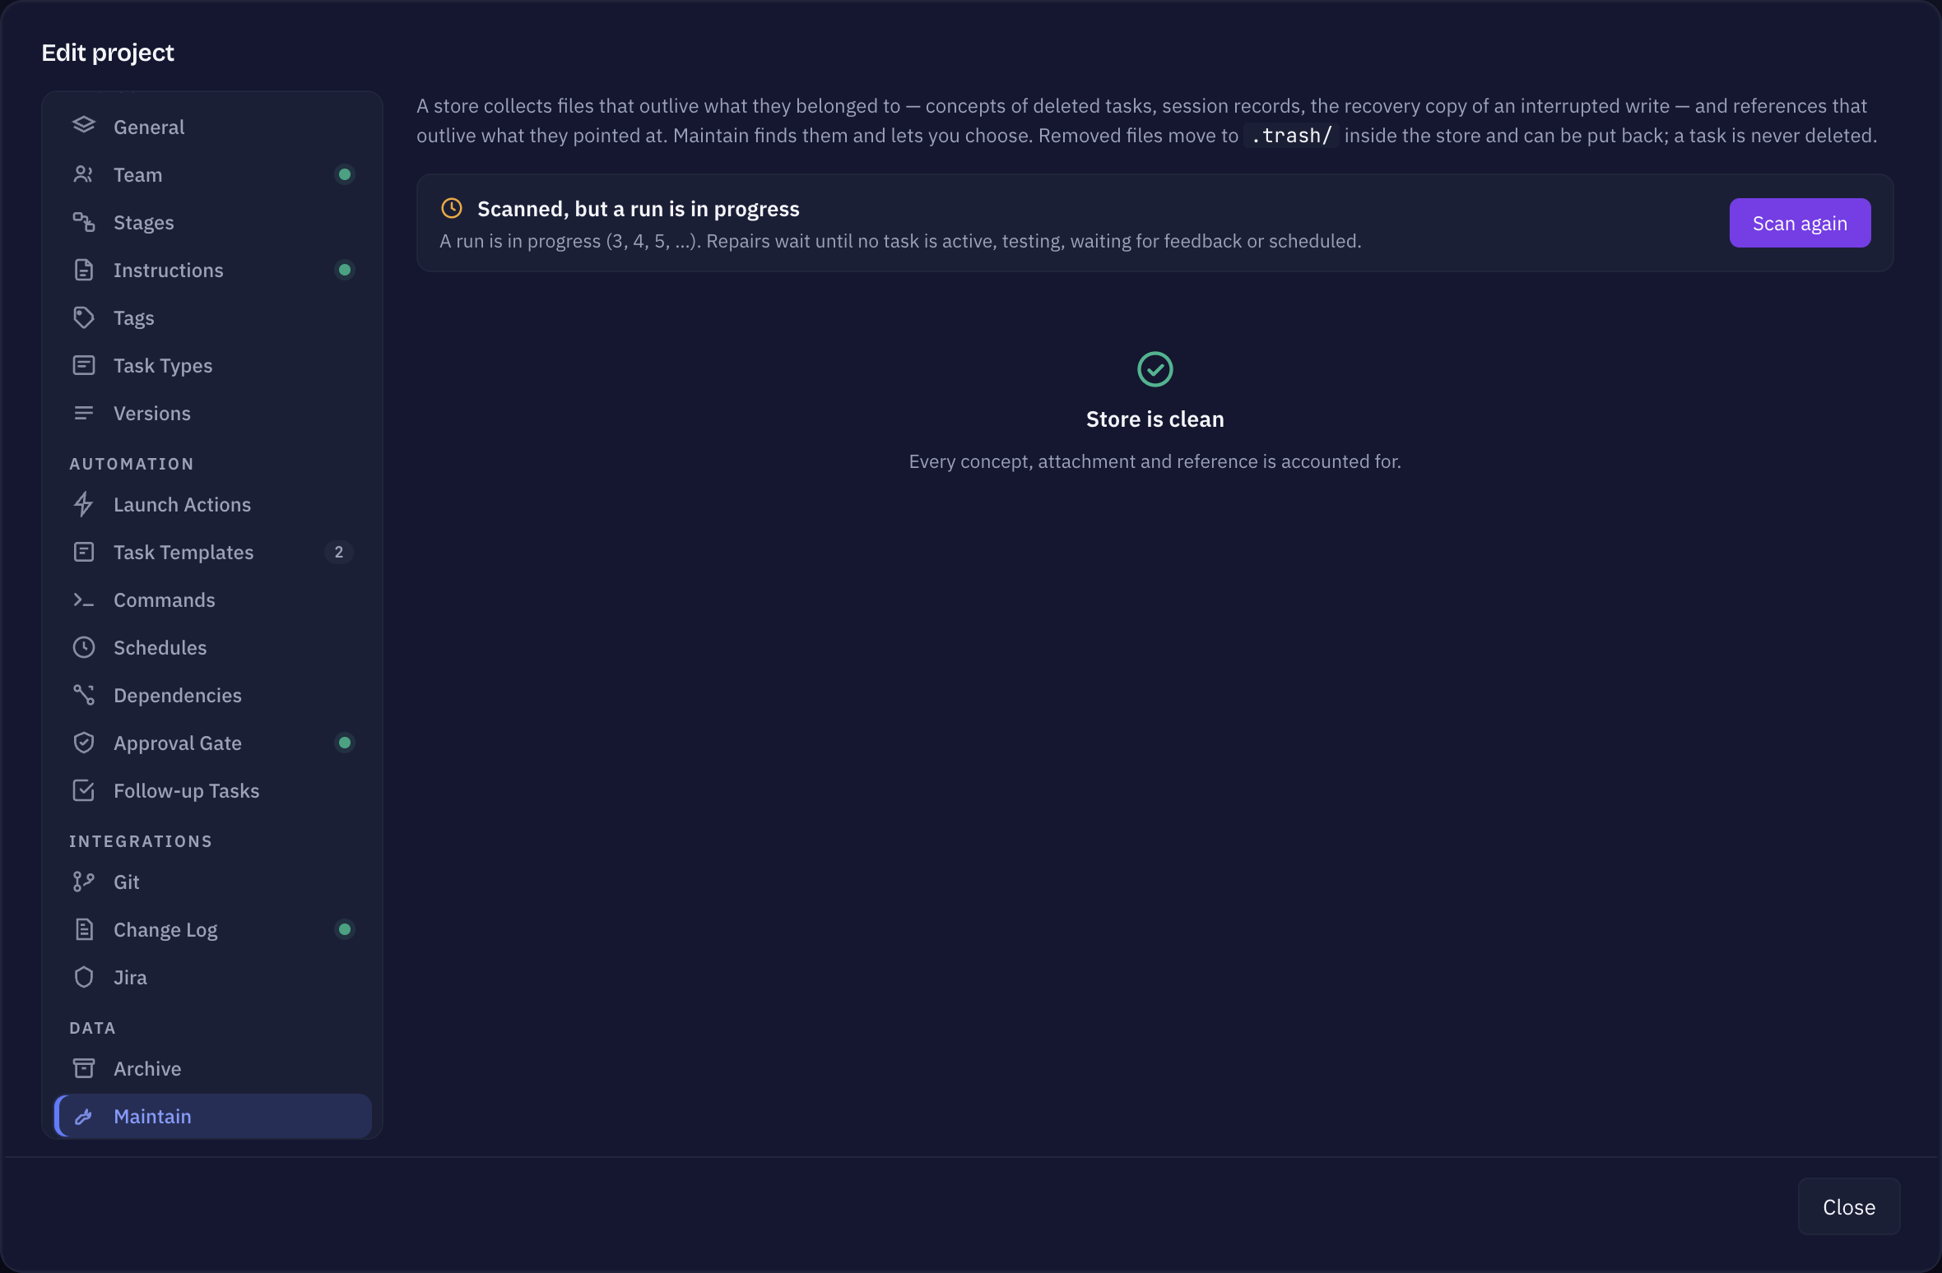Click the green dot beside Instructions
1942x1273 pixels.
(x=345, y=270)
